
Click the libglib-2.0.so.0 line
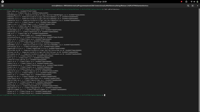click(33, 43)
